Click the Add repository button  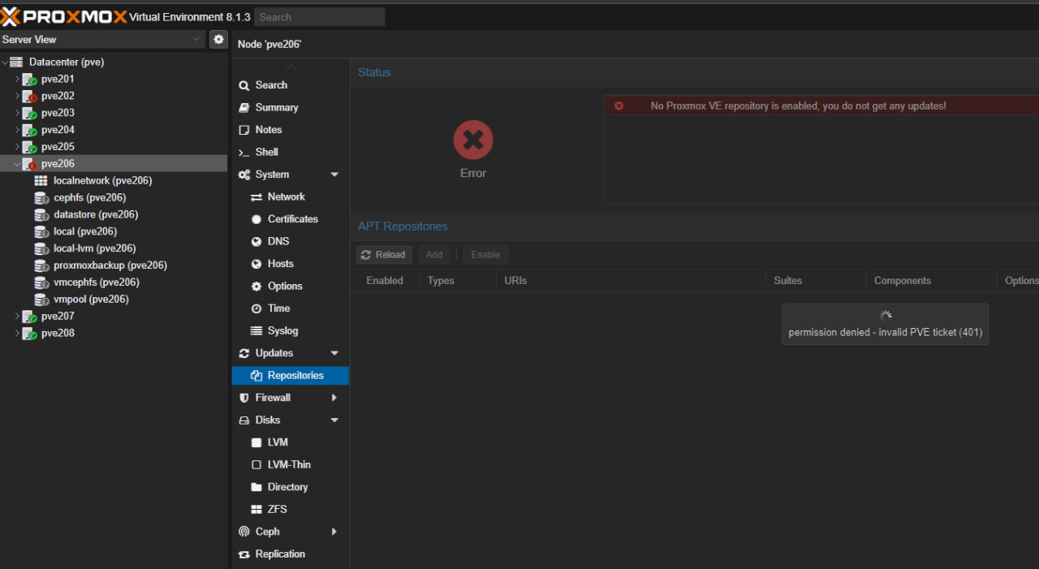coord(434,255)
